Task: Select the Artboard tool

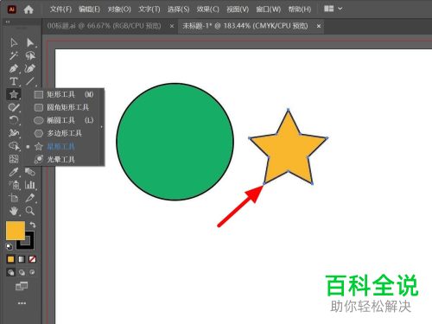Action: pos(14,198)
